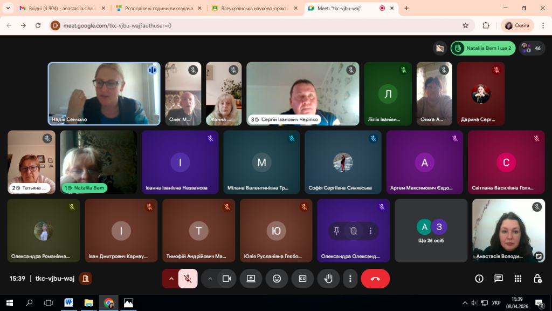Click the red leave call button
Screen dimensions: 552x311
click(375, 279)
